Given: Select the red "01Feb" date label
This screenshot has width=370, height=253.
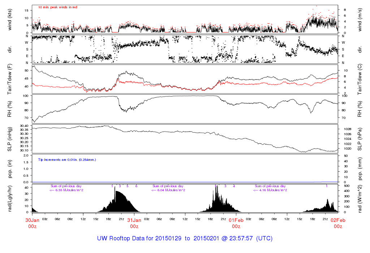Looking at the screenshot, I should pos(236,220).
